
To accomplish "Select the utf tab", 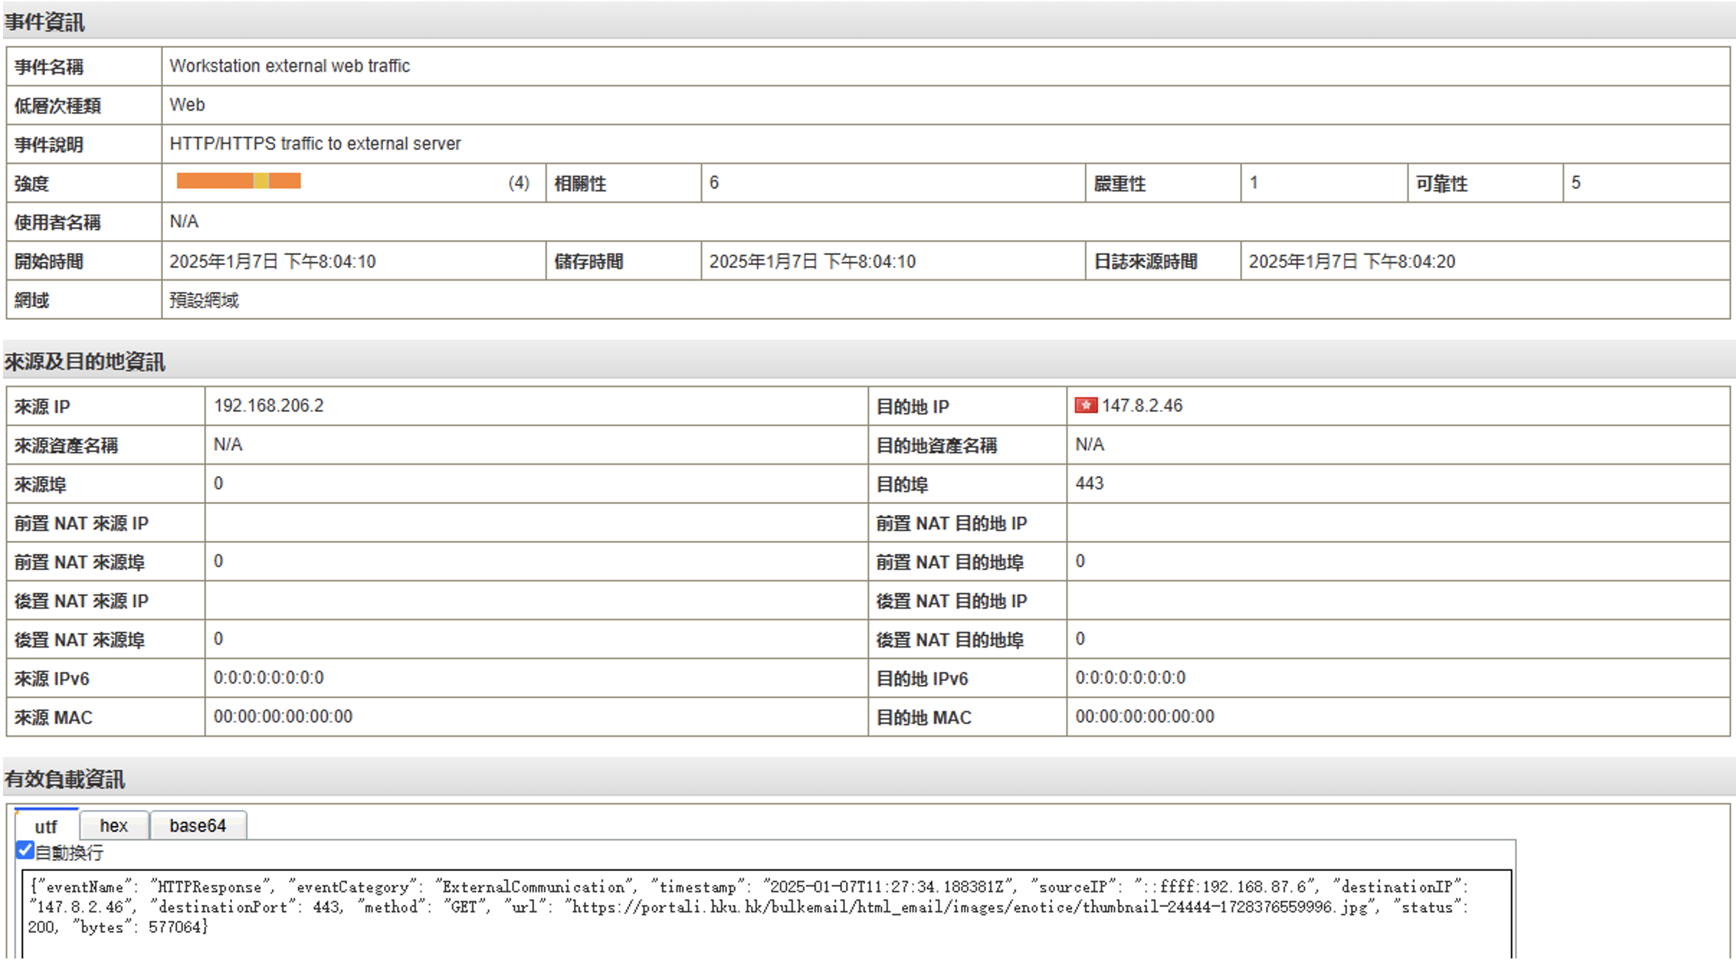I will [x=46, y=827].
